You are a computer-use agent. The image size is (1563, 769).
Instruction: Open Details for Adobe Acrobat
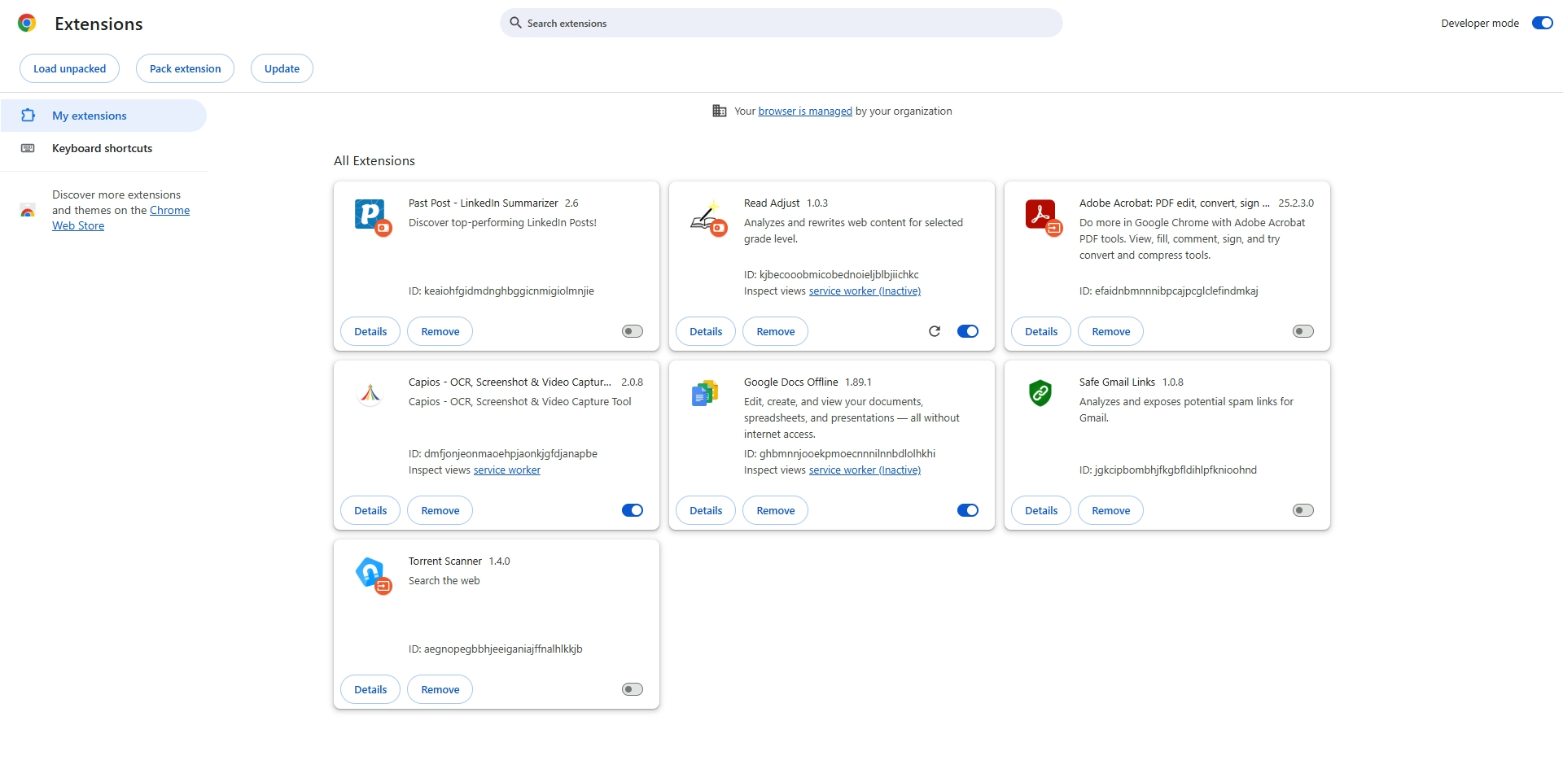1041,331
